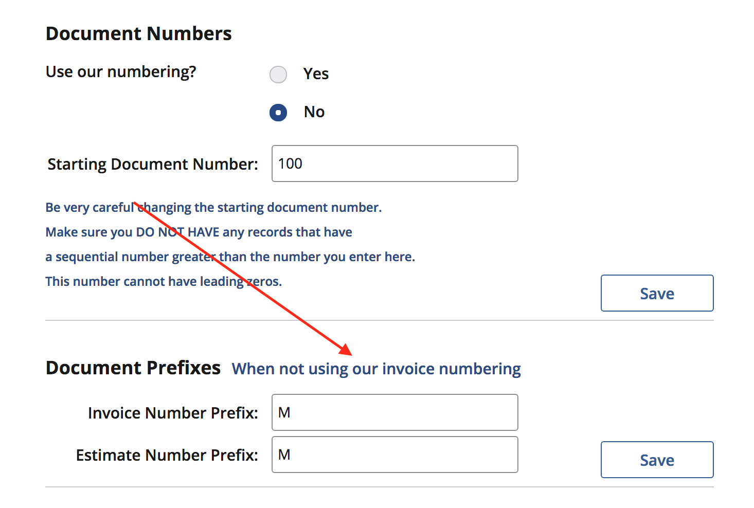Click the "Make sure you DO NOT HAVE" line
The height and width of the screenshot is (508, 754).
pyautogui.click(x=199, y=232)
